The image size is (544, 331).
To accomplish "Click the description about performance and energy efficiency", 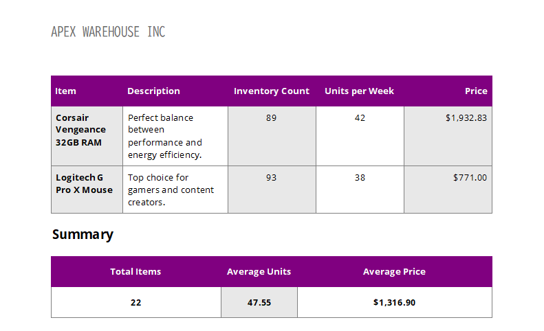I will point(165,136).
